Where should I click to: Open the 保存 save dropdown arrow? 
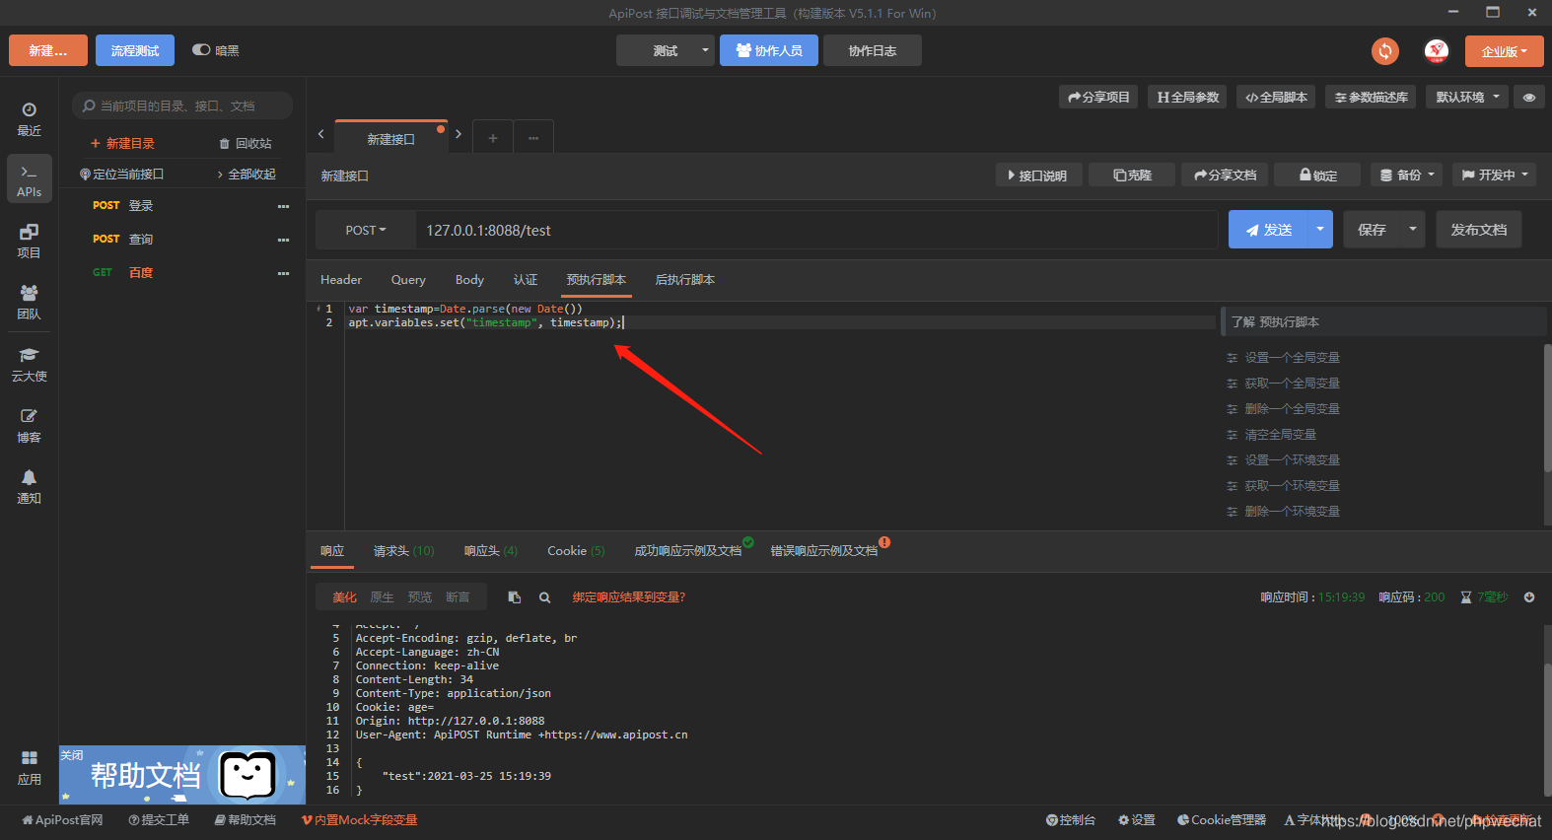[1413, 229]
